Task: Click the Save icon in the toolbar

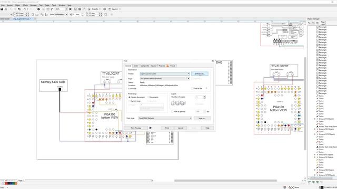Action: tap(2, 9)
